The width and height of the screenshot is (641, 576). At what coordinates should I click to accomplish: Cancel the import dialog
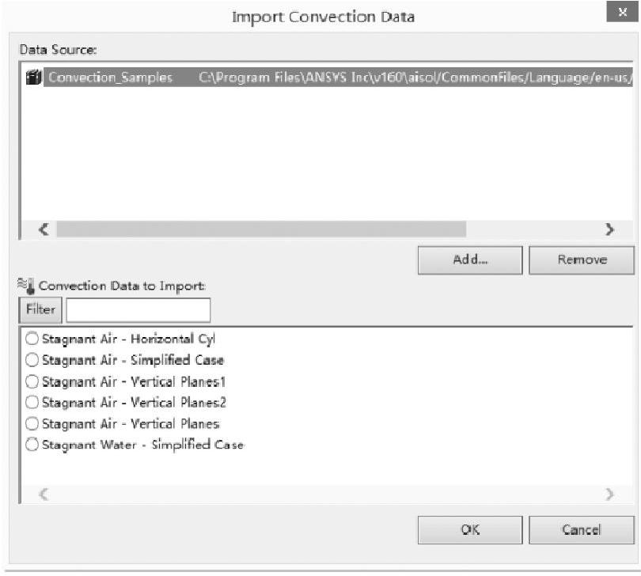(582, 530)
